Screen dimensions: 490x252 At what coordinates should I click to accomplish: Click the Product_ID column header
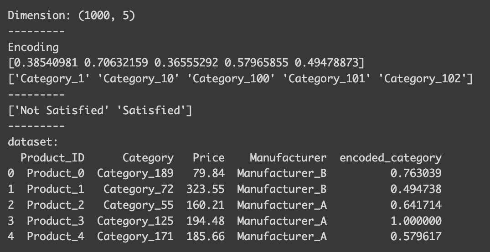[52, 158]
